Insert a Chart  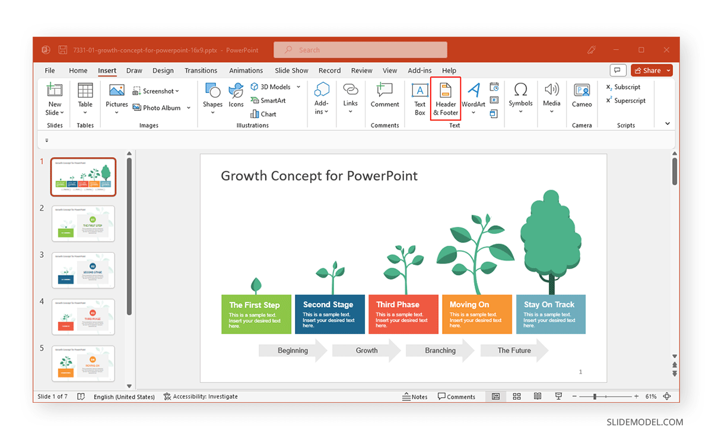point(263,114)
